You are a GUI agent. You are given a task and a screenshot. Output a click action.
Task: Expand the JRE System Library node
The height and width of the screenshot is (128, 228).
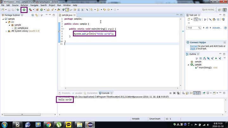pyautogui.click(x=6, y=31)
